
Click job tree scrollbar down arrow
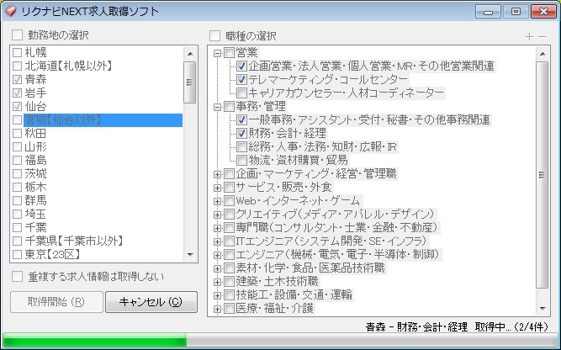[x=542, y=308]
